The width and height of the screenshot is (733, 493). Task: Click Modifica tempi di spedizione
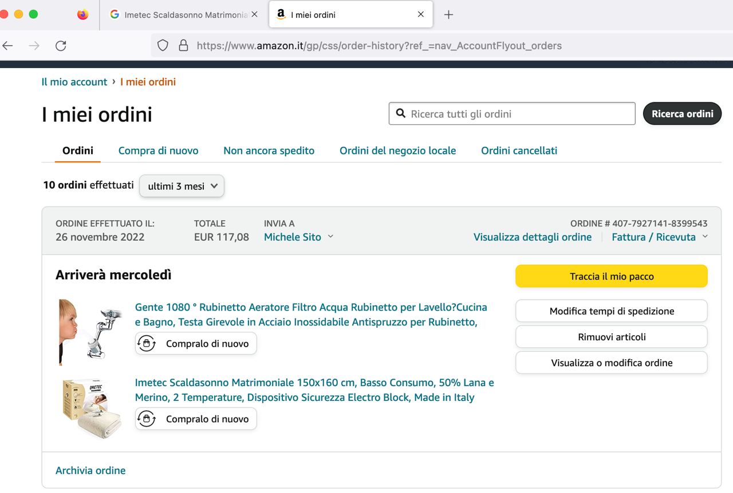point(612,311)
